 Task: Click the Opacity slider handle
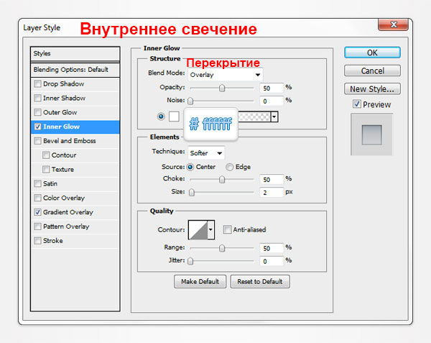coord(222,88)
